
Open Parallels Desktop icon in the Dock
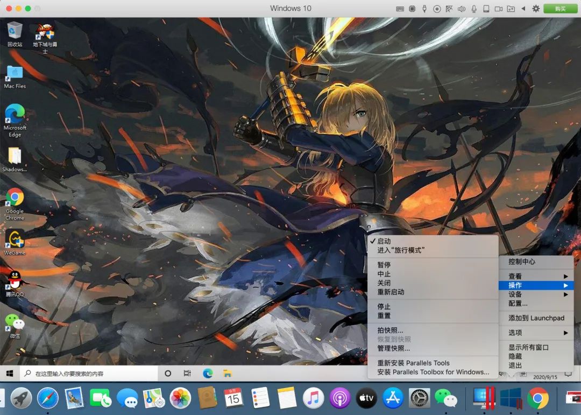coord(484,398)
